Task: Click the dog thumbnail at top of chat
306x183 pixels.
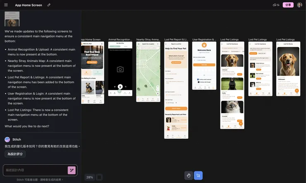Action: tap(12, 19)
